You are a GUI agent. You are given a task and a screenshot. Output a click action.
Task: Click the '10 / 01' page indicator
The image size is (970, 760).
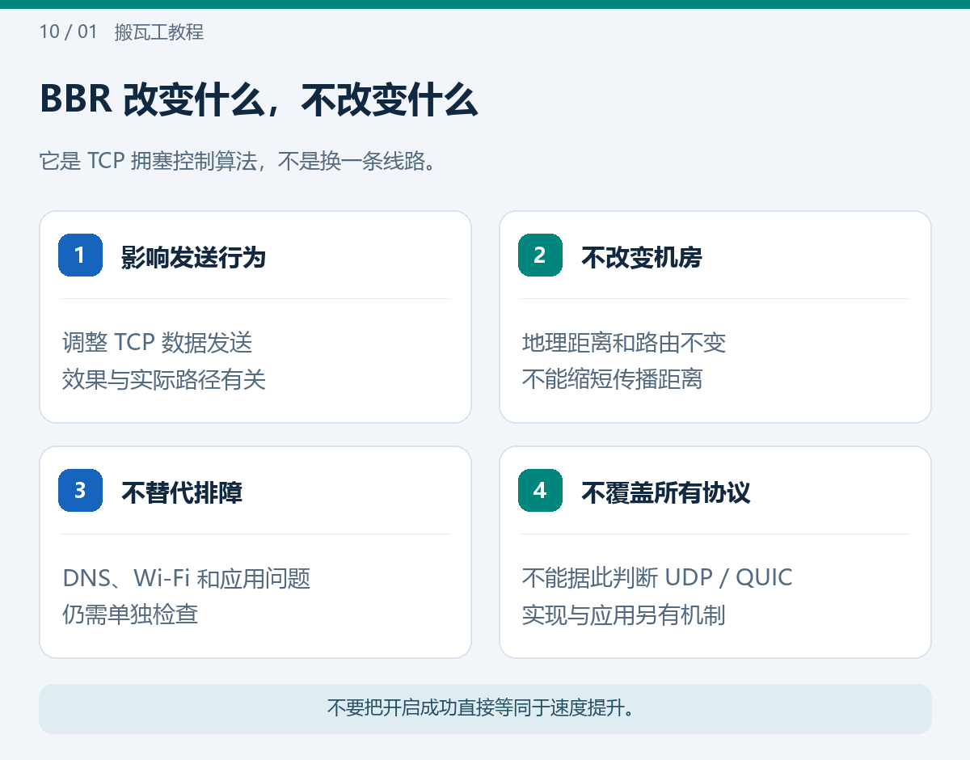[68, 32]
